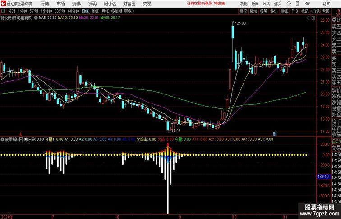Switch to 30分钟 period tab
Screen dimensions: 341x219
point(60,11)
